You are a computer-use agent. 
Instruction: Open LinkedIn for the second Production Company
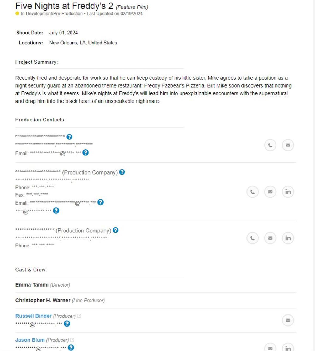click(288, 238)
